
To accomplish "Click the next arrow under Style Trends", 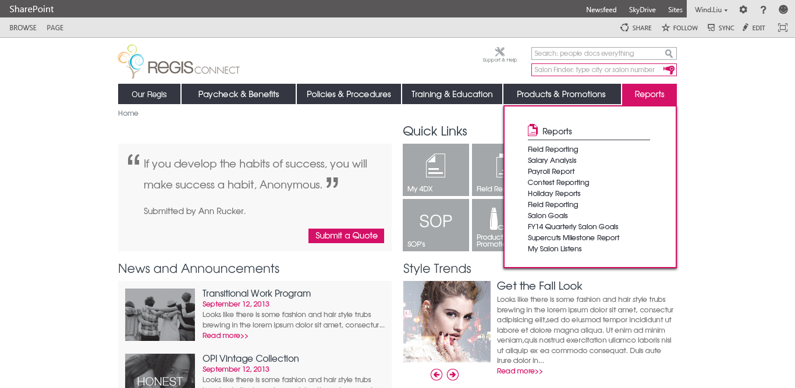I will [453, 375].
